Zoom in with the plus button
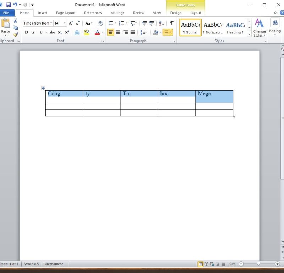284x273 pixels. pos(277,264)
